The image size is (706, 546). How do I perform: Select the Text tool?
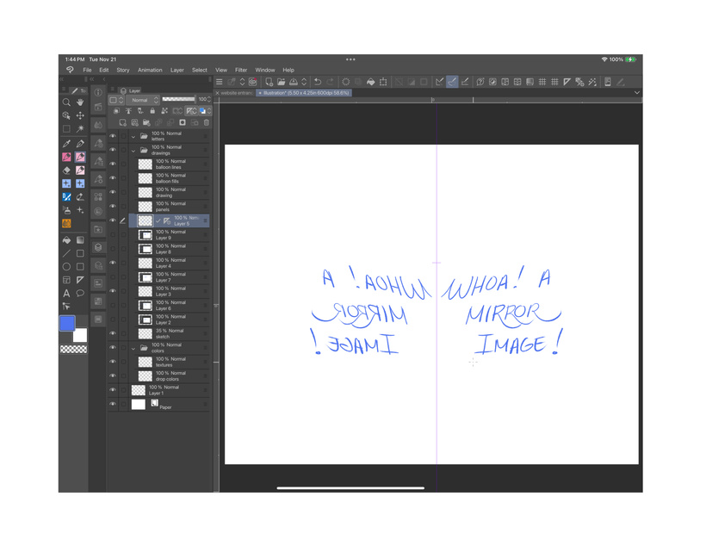point(66,293)
